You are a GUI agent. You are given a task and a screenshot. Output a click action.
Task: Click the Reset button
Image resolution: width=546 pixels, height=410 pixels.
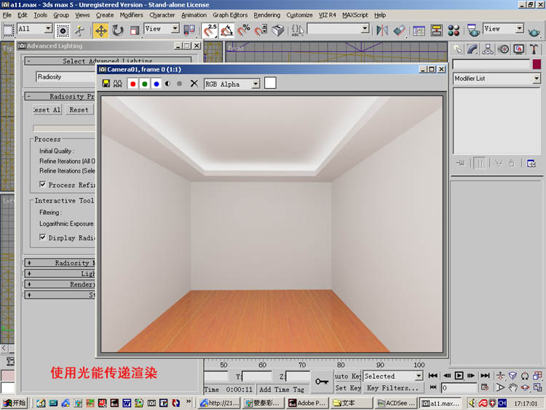[x=79, y=110]
